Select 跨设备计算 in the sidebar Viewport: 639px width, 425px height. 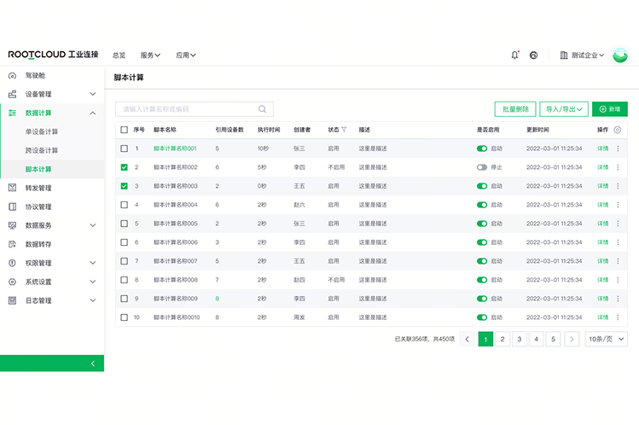tap(42, 150)
